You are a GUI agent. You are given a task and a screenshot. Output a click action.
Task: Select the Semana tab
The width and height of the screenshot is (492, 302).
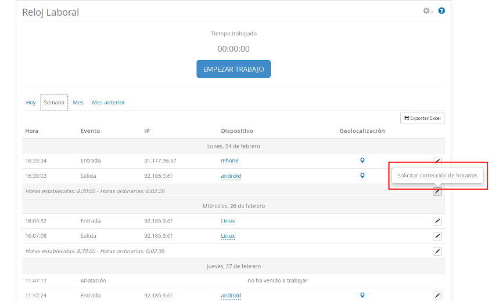coord(54,103)
